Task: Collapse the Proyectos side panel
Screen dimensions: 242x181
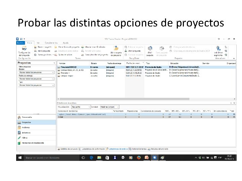Action: coord(54,63)
